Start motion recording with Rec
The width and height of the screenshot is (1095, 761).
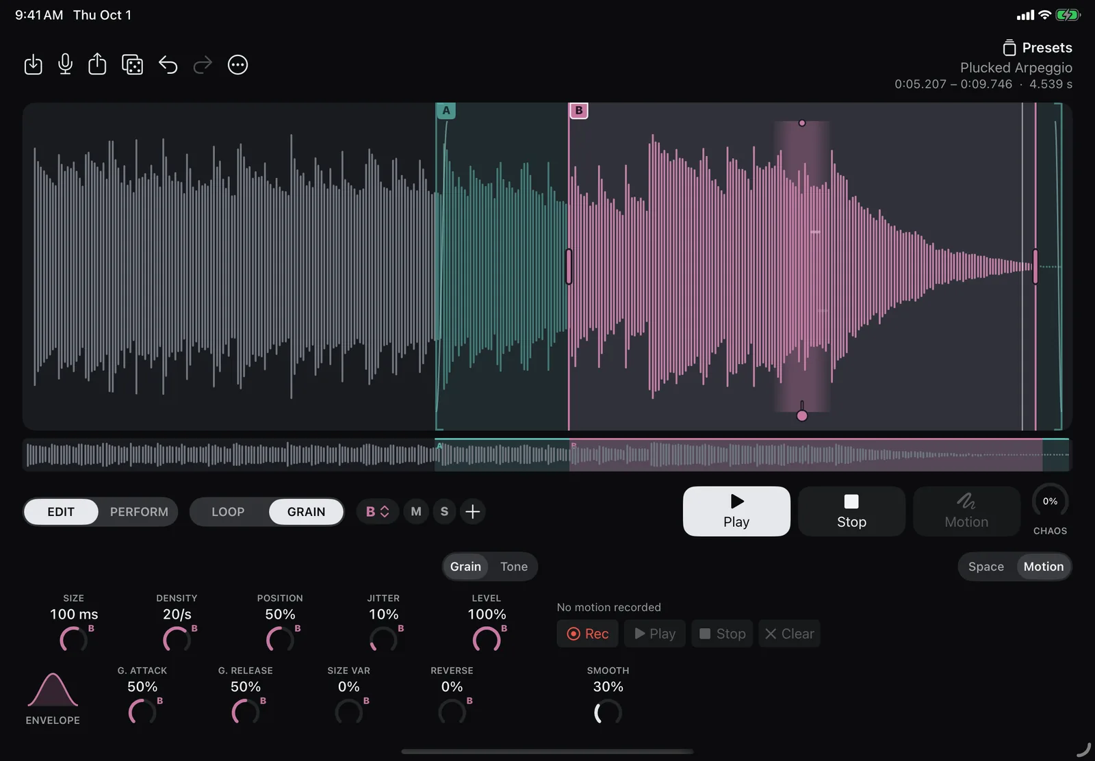coord(588,634)
